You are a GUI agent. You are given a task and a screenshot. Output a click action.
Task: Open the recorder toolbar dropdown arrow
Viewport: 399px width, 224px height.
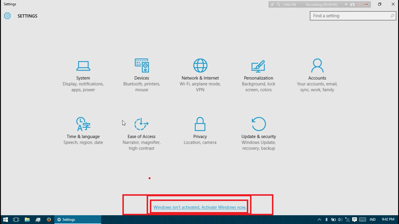click(x=346, y=5)
